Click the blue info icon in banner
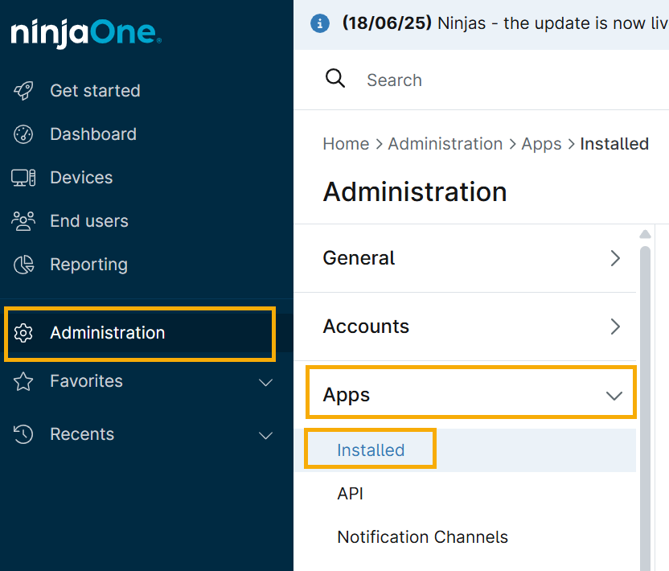669x571 pixels. tap(319, 23)
